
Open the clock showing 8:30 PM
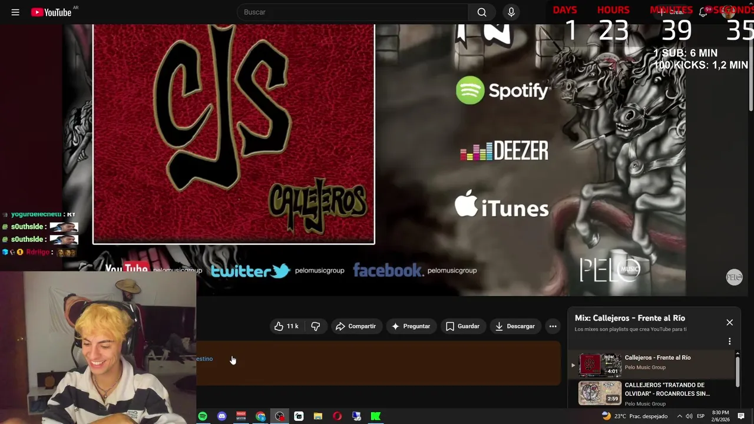click(720, 416)
